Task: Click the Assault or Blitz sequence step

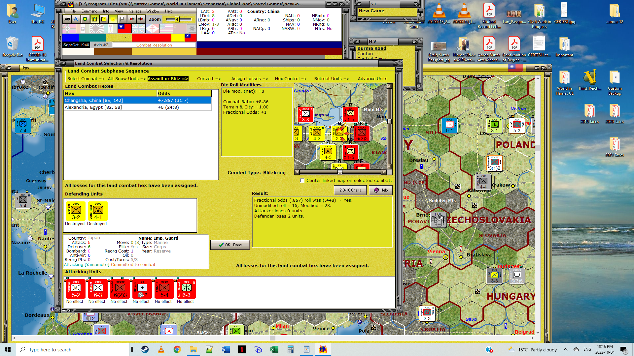Action: (168, 78)
